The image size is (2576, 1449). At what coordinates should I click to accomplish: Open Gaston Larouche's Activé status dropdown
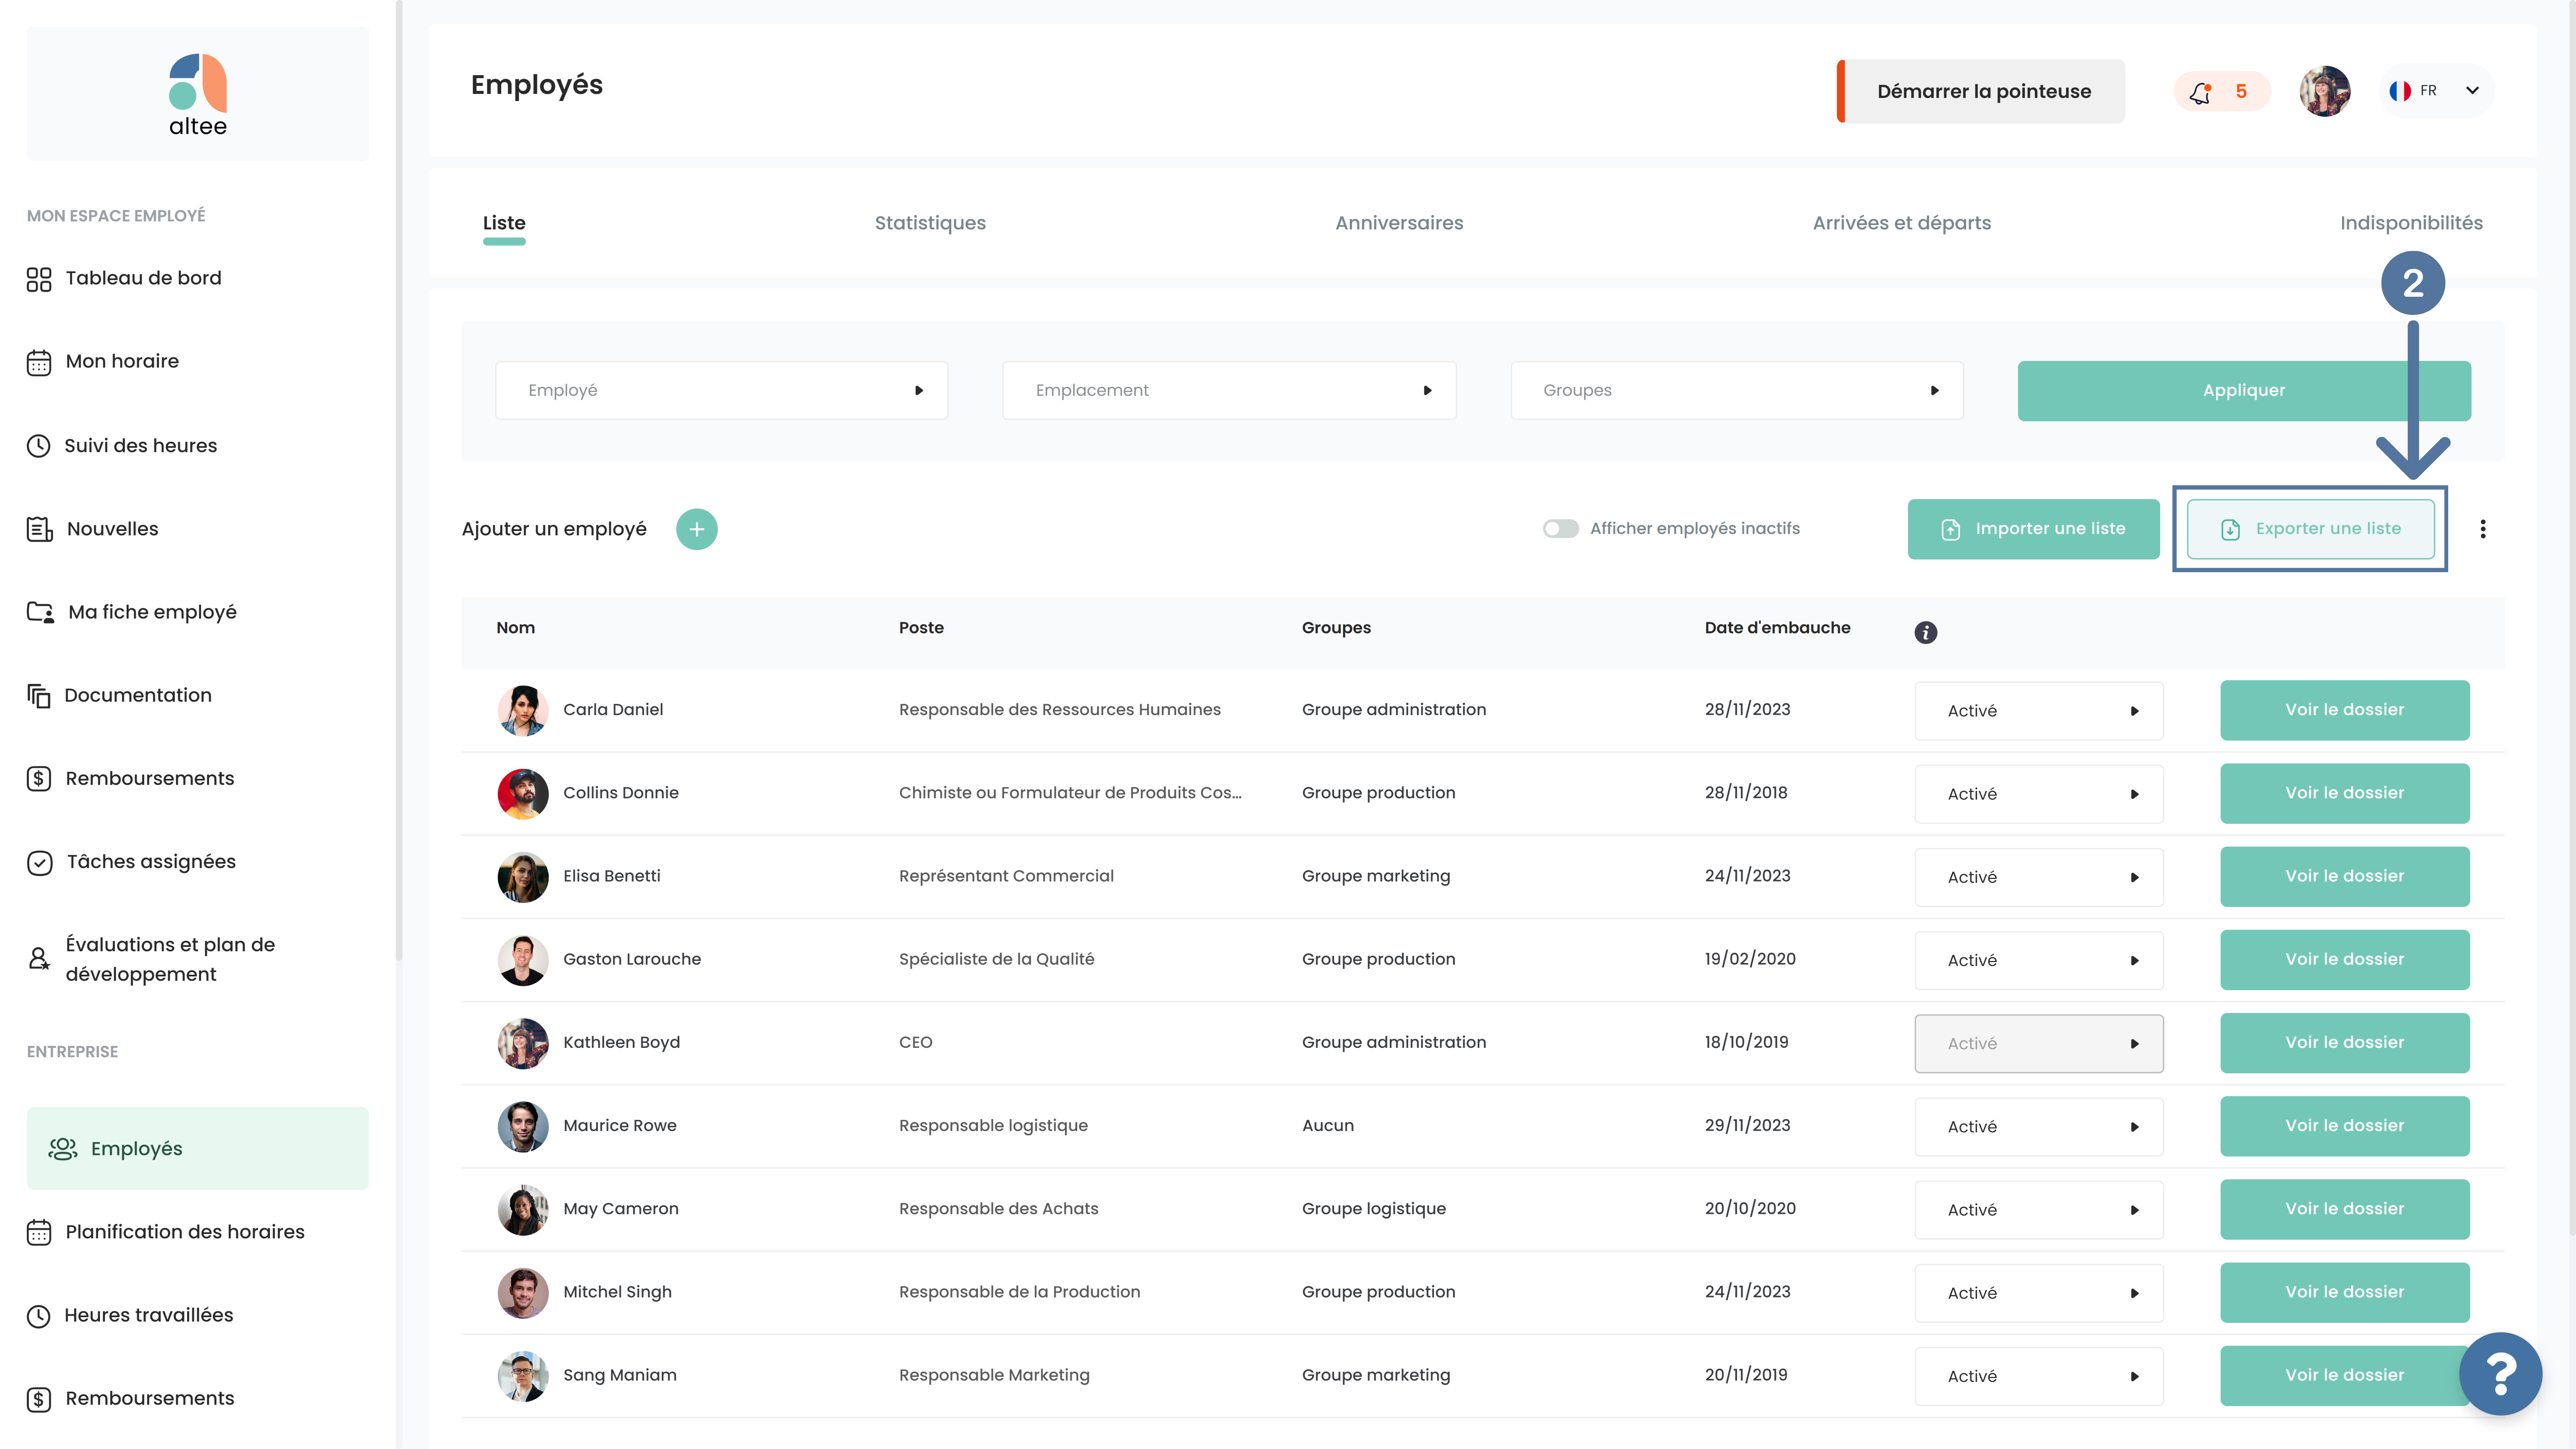coord(2039,960)
